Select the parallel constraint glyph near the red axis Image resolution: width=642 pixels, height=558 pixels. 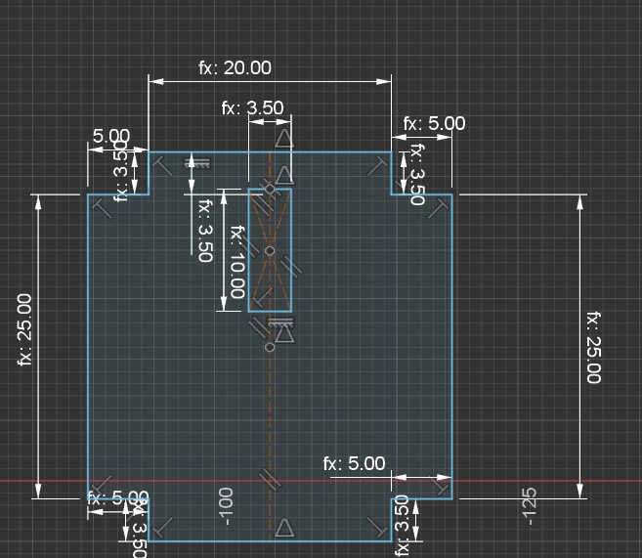(x=271, y=477)
